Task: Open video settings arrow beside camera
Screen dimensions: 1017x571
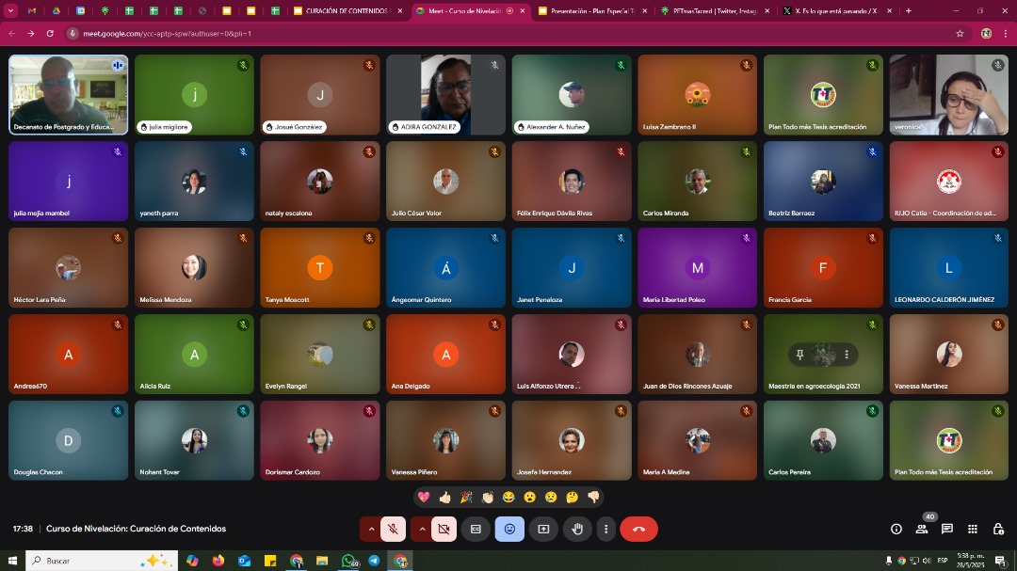Action: pyautogui.click(x=422, y=529)
